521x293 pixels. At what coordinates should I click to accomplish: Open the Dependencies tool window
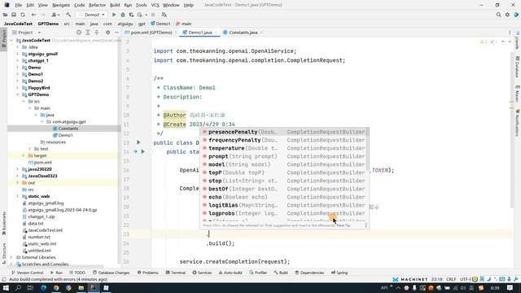click(309, 273)
